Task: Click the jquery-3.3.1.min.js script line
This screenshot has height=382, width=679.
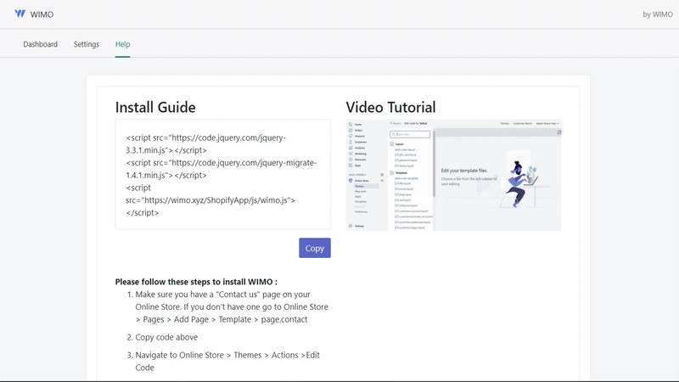Action: click(206, 143)
